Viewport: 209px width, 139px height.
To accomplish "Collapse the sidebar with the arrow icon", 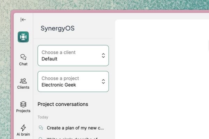I will click(x=23, y=20).
